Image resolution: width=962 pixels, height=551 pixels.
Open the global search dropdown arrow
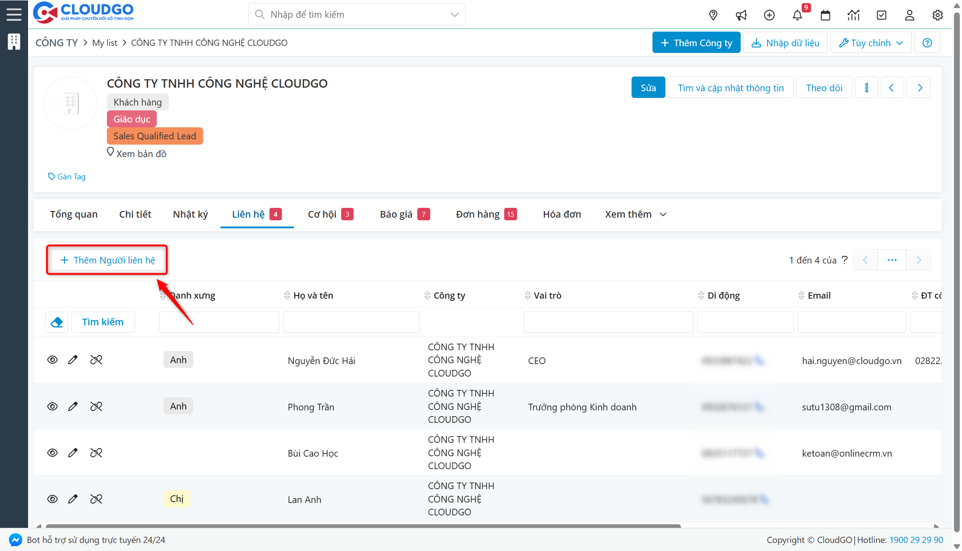[454, 15]
